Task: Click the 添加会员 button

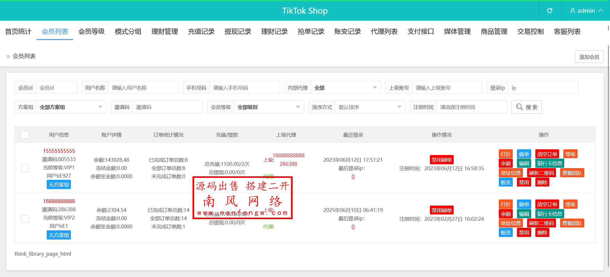Action: coord(589,57)
